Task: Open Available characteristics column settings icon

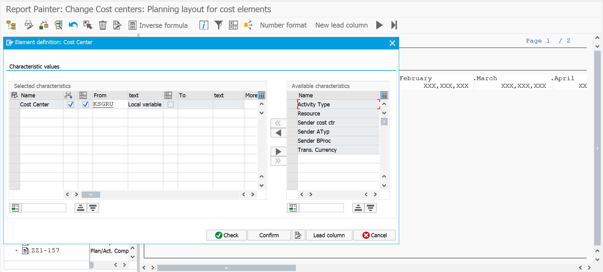Action: pos(384,95)
